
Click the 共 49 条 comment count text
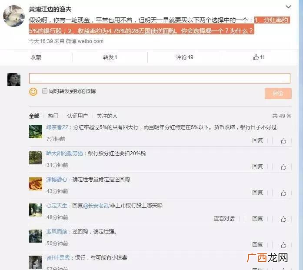282,116
